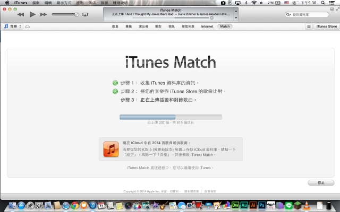Open Illustrator (Ai) from the dock
This screenshot has width=340, height=212.
[x=253, y=205]
